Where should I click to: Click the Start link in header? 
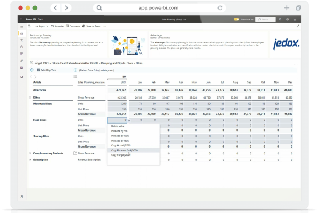click(x=40, y=19)
